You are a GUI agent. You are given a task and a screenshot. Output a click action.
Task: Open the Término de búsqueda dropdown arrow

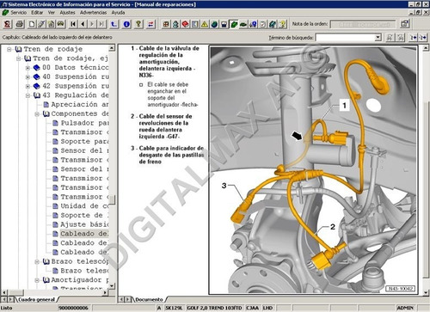click(378, 37)
